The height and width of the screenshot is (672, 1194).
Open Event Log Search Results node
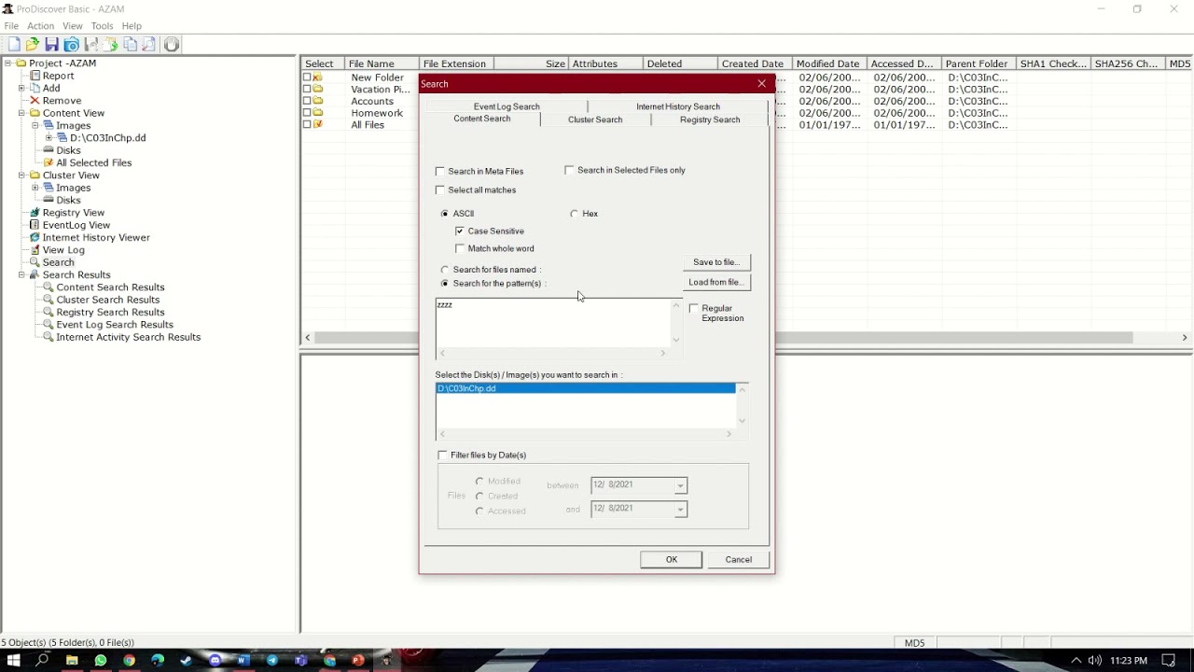click(x=115, y=325)
